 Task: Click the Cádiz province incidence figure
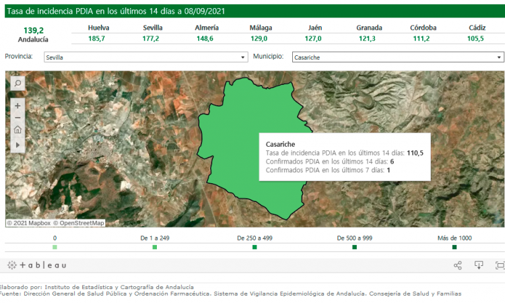(475, 39)
